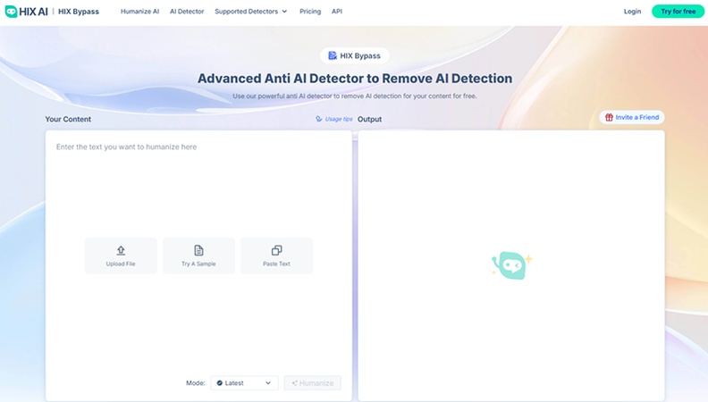Expand the Supported Detectors dropdown

coord(250,12)
